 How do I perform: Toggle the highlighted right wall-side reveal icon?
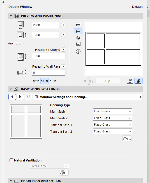click(x=139, y=81)
